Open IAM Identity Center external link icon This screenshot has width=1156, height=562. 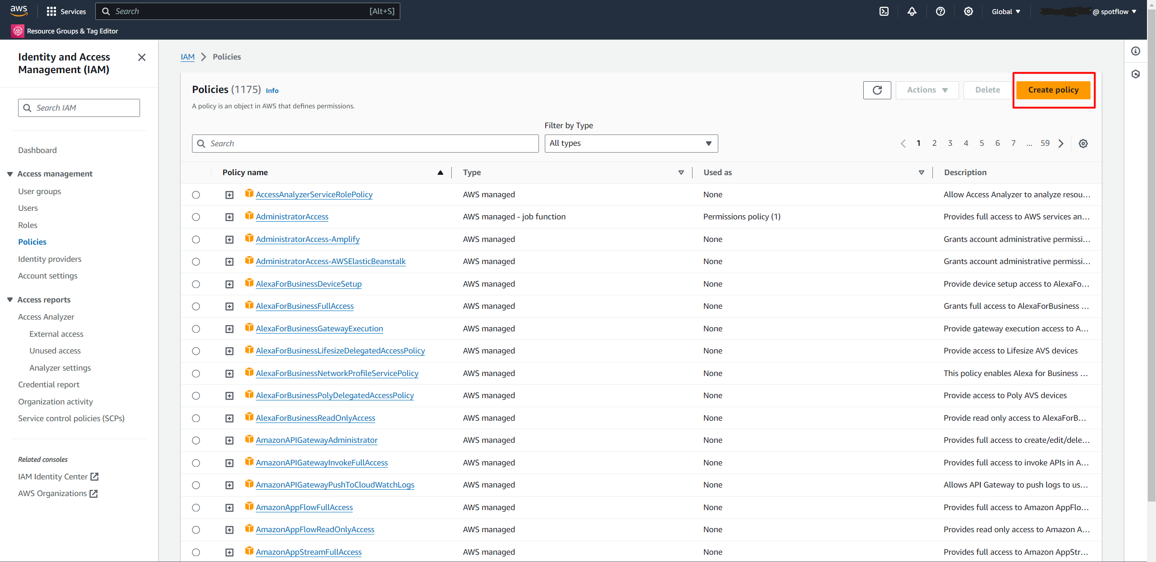pyautogui.click(x=94, y=477)
